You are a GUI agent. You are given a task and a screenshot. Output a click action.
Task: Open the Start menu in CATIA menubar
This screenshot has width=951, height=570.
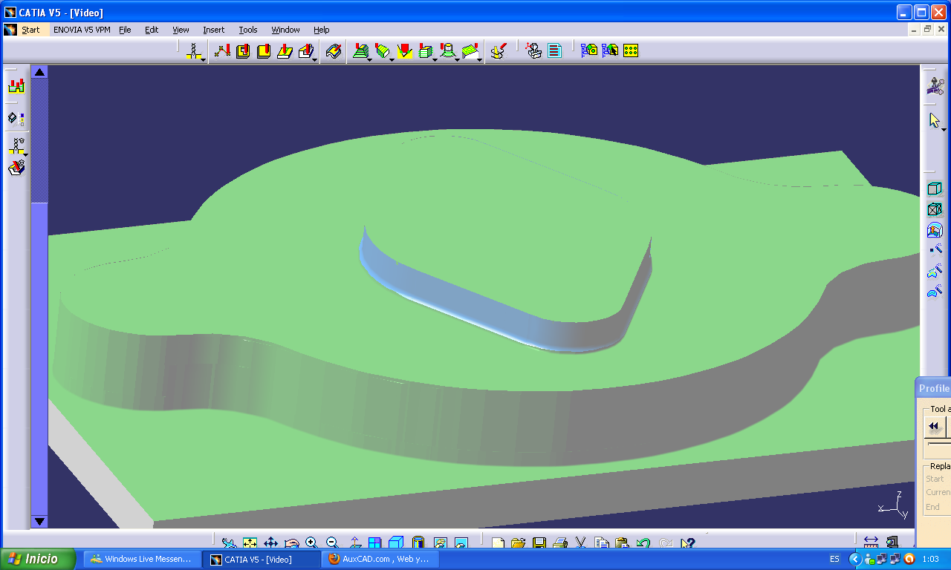point(30,30)
